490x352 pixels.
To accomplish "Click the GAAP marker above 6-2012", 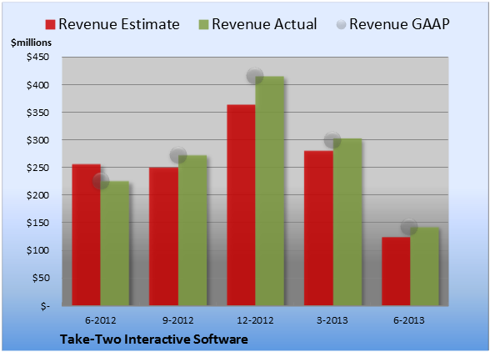I will pyautogui.click(x=101, y=181).
